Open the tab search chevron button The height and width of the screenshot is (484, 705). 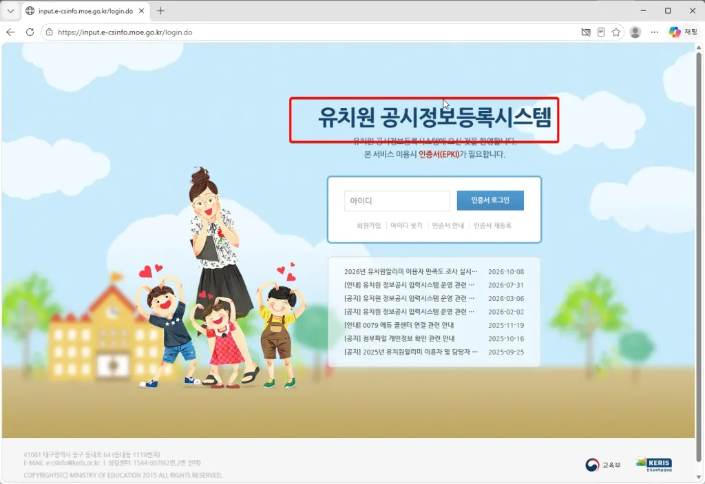10,11
